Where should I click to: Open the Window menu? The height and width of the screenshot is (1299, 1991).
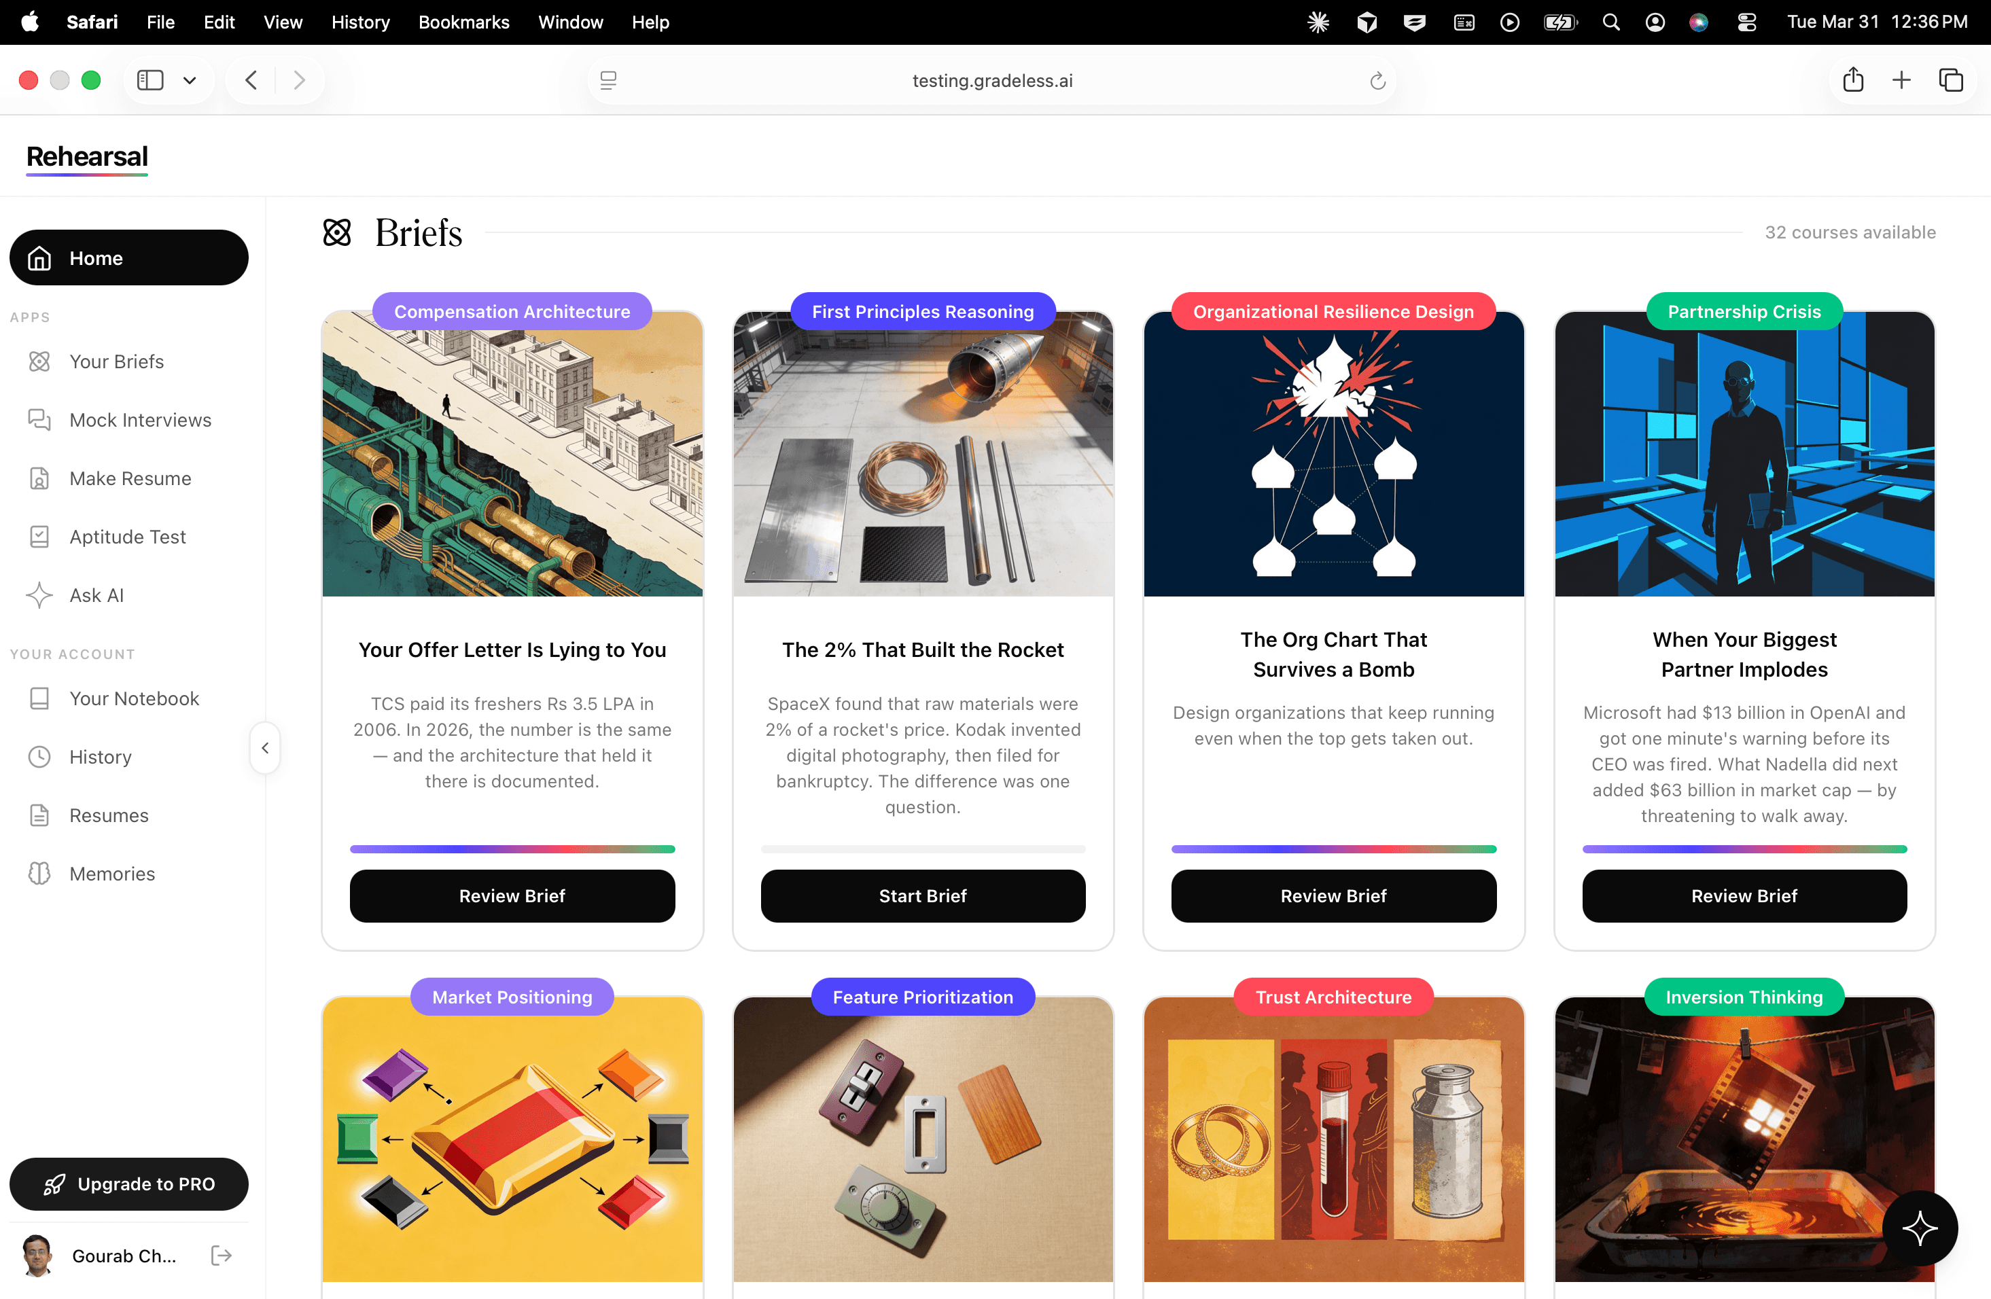tap(571, 22)
